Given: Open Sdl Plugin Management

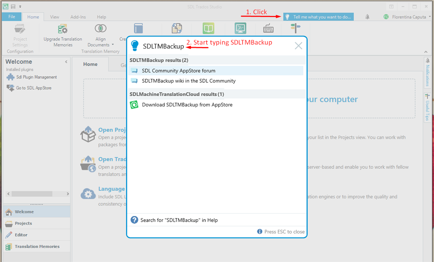Looking at the screenshot, I should [x=32, y=77].
